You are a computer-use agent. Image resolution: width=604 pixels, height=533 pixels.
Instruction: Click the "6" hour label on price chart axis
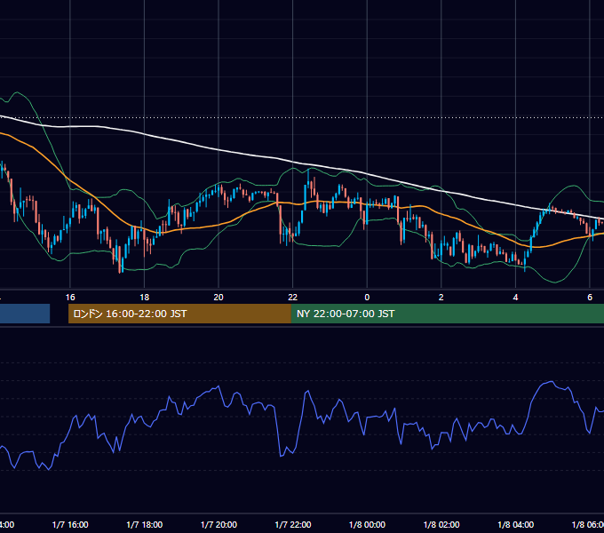pos(590,298)
